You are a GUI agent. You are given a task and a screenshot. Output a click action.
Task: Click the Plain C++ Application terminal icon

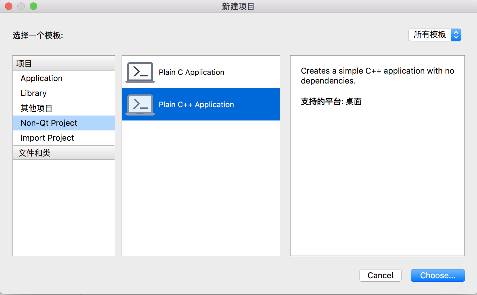tap(140, 104)
